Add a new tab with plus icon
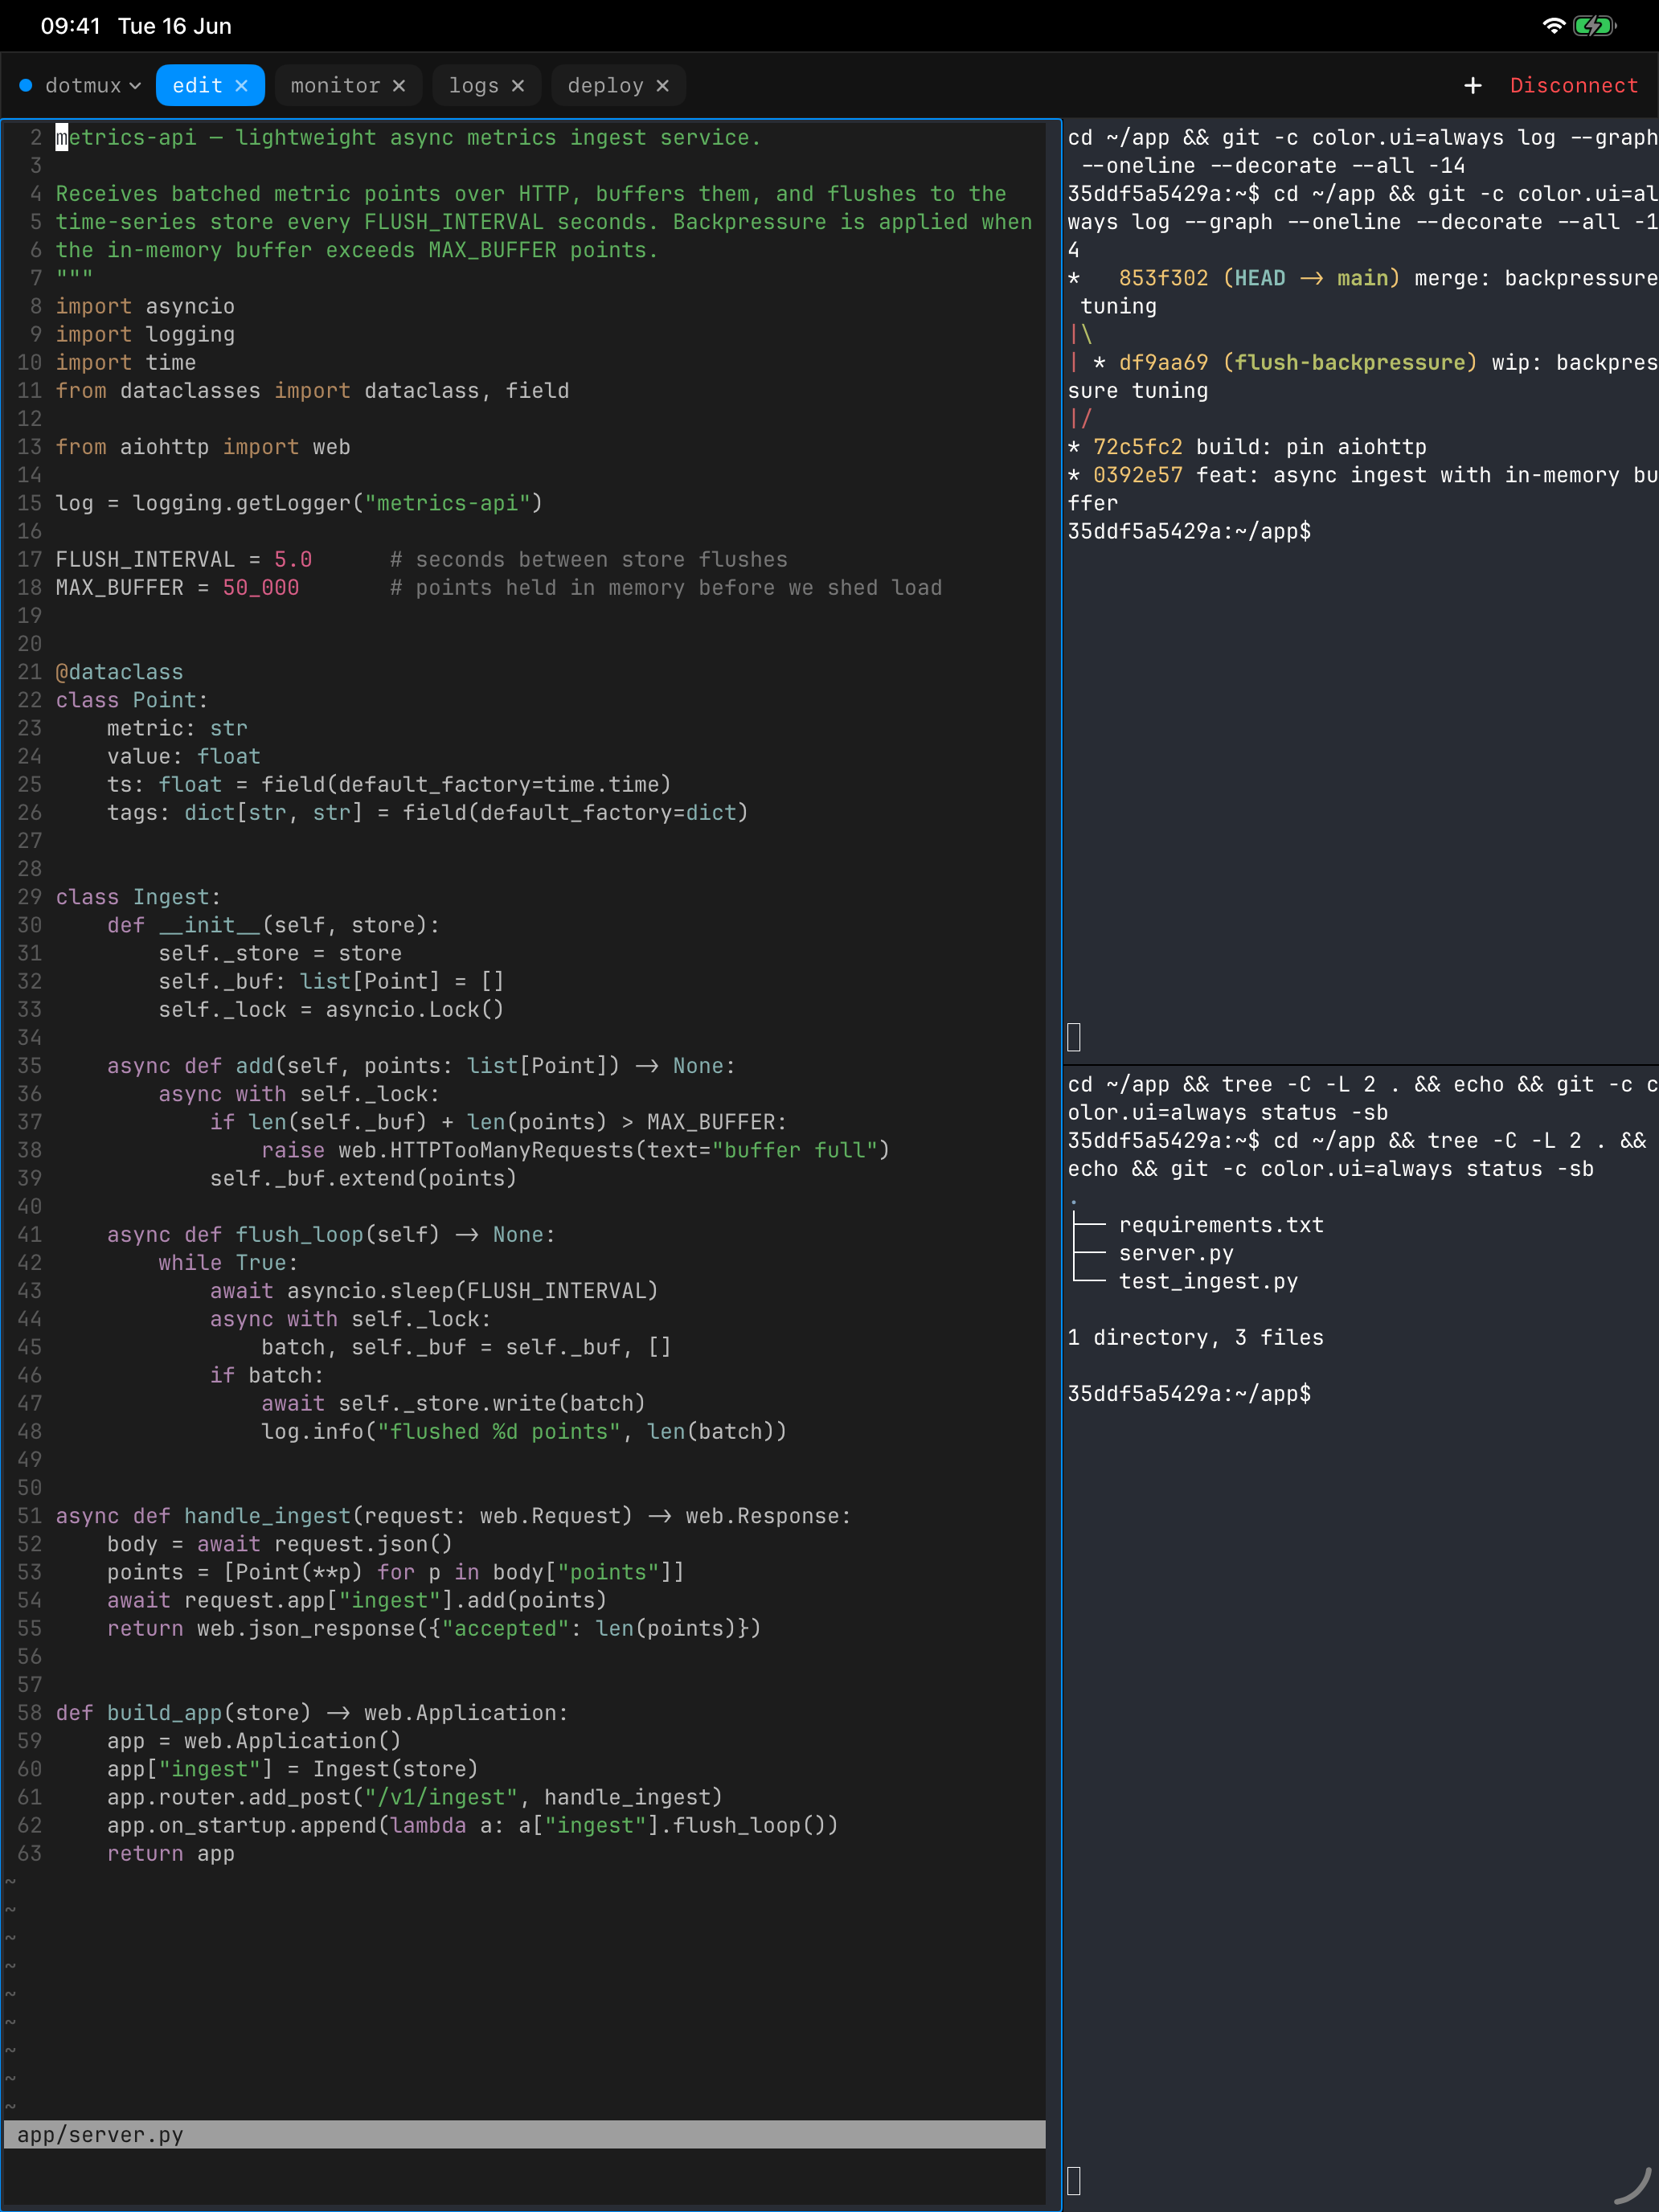Screen dimensions: 1659x2212 pyautogui.click(x=1472, y=85)
